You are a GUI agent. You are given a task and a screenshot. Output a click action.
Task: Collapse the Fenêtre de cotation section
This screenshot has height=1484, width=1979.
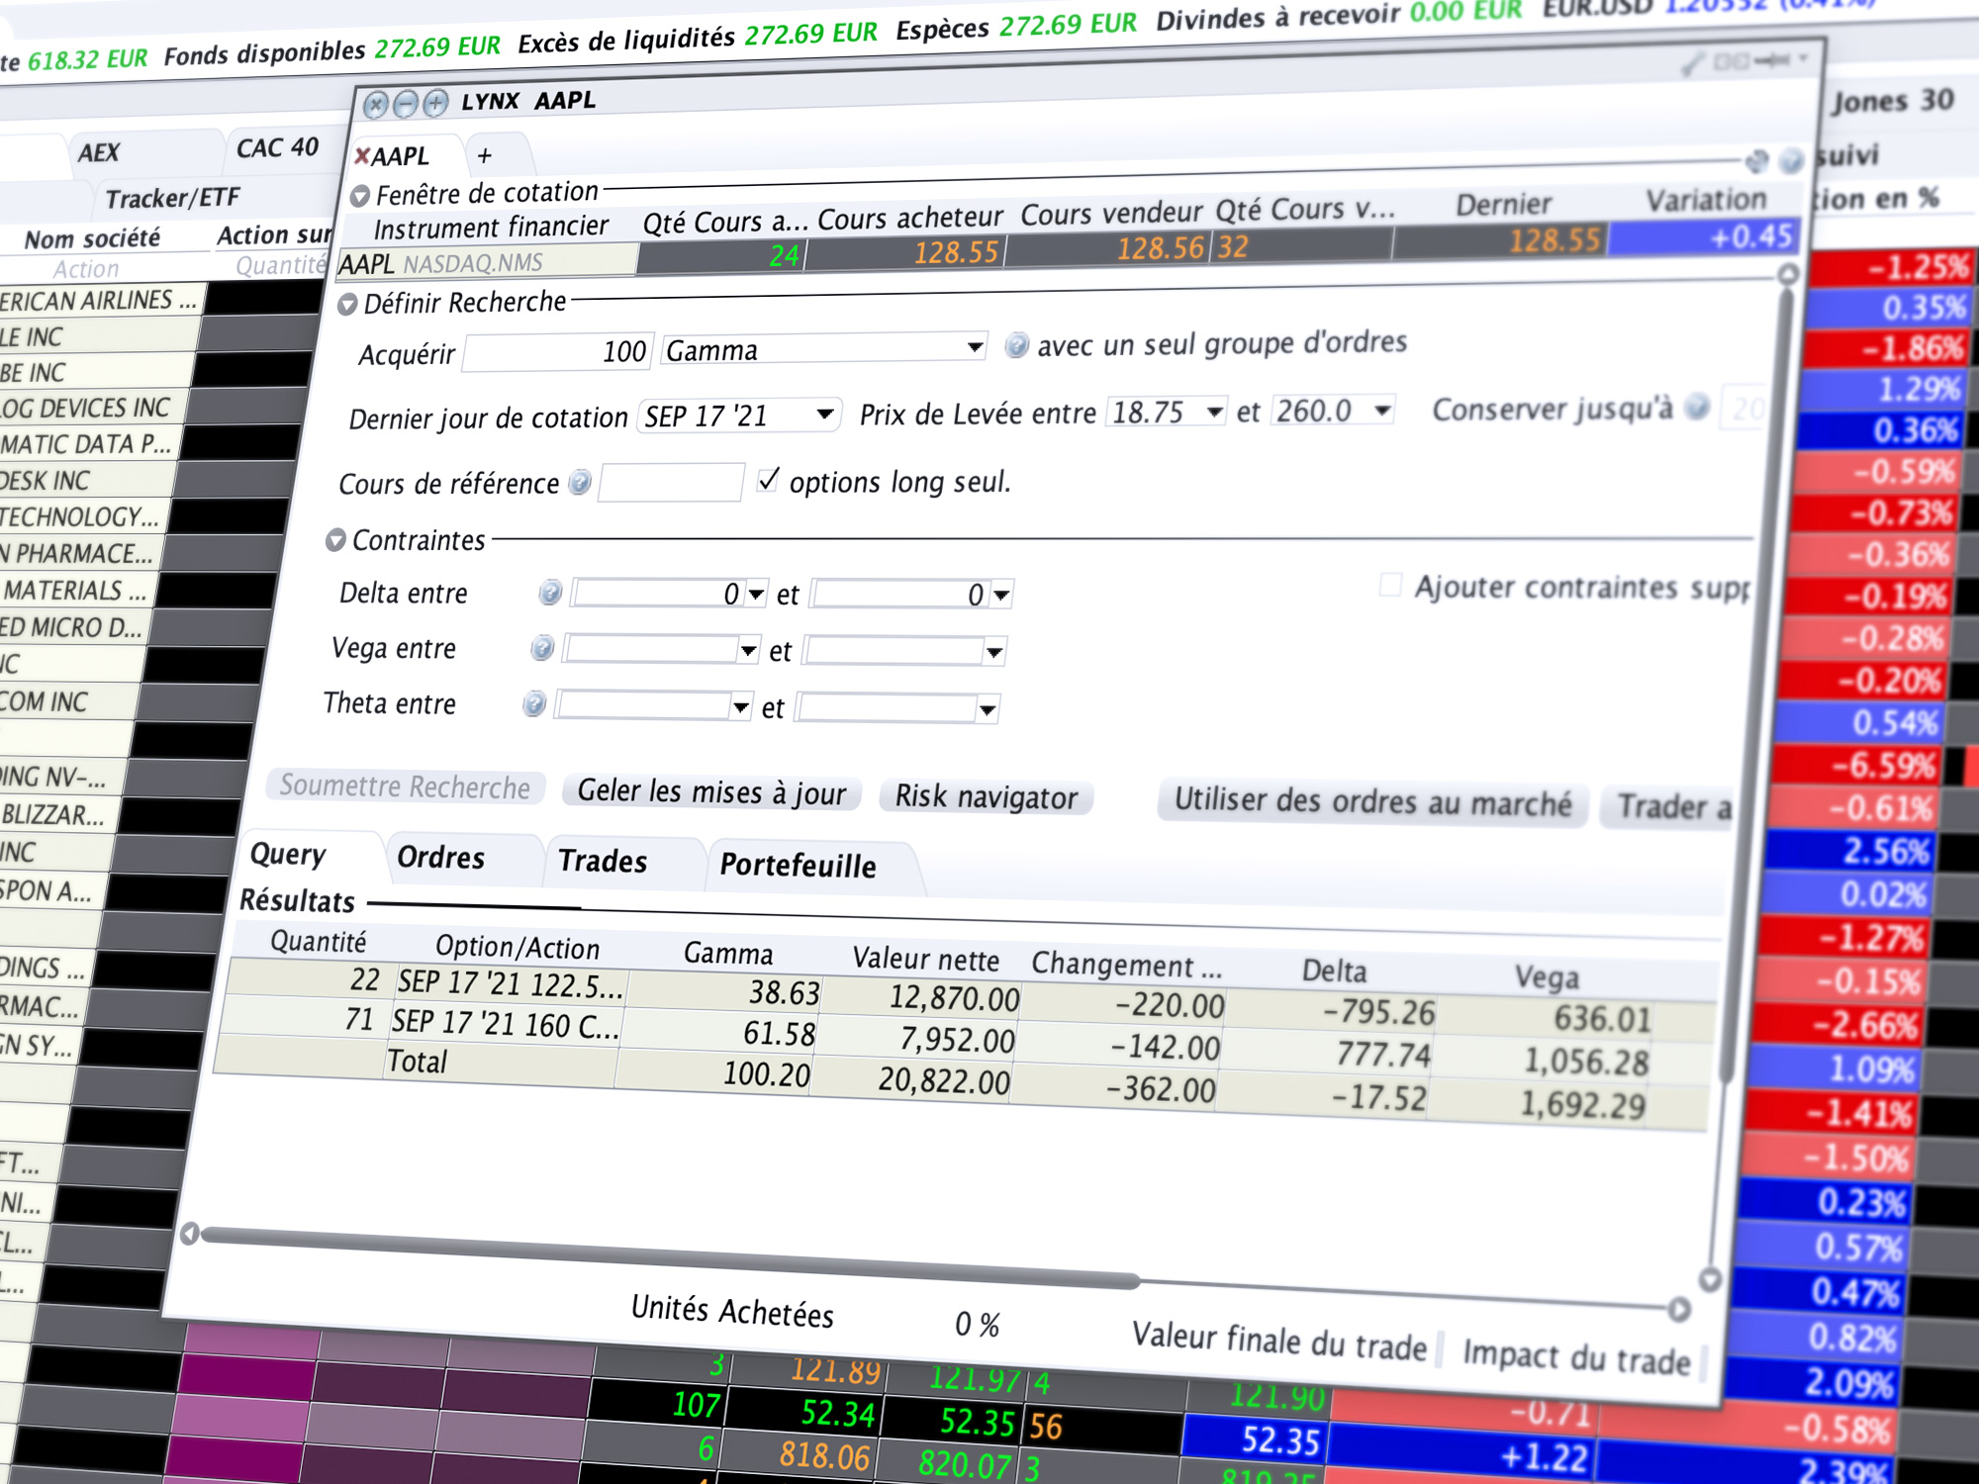(360, 196)
